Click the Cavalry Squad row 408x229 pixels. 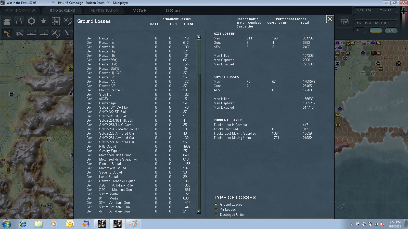[138, 151]
